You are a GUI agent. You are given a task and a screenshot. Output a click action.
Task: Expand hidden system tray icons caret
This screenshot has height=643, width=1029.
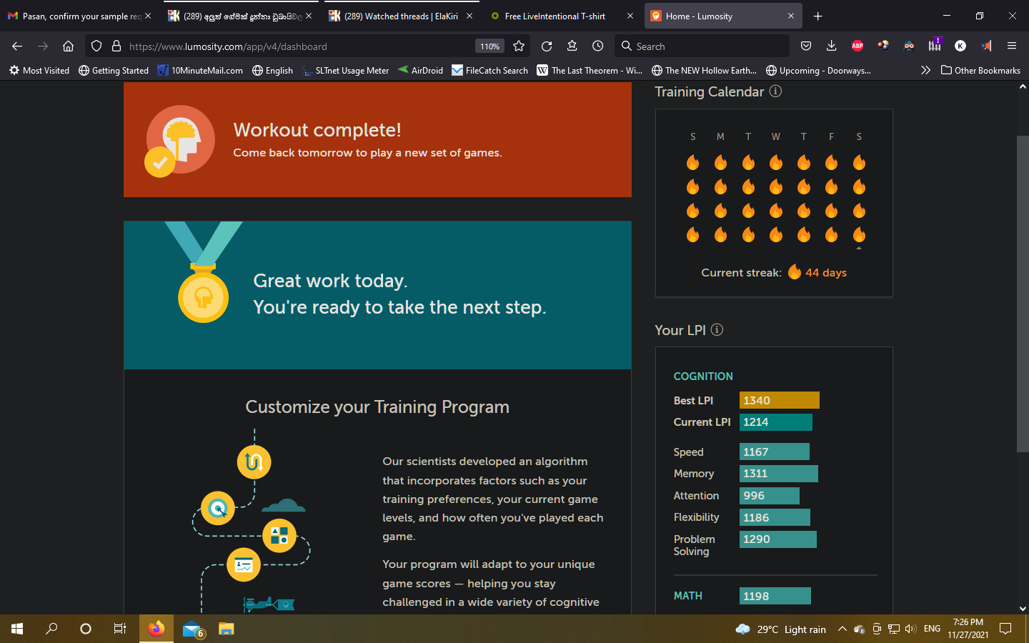pos(842,629)
